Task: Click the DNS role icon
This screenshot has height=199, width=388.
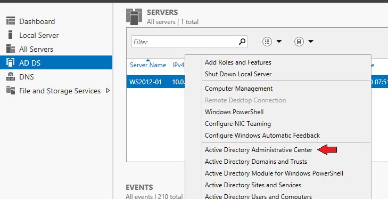Action: tap(11, 77)
